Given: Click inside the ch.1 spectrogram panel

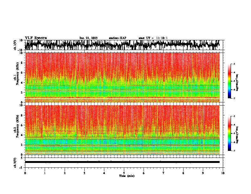Looking at the screenshot, I should click(x=122, y=77).
